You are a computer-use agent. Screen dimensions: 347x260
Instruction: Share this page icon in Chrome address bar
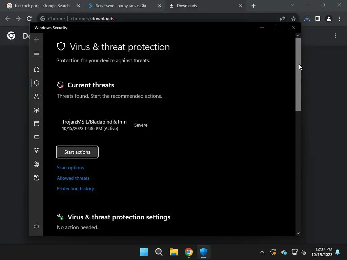282,19
